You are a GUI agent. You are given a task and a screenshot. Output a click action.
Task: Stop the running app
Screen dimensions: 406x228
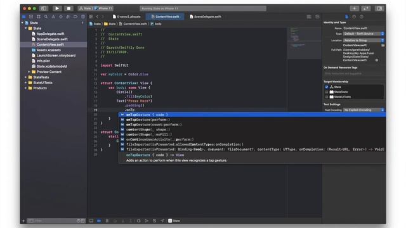(x=69, y=8)
